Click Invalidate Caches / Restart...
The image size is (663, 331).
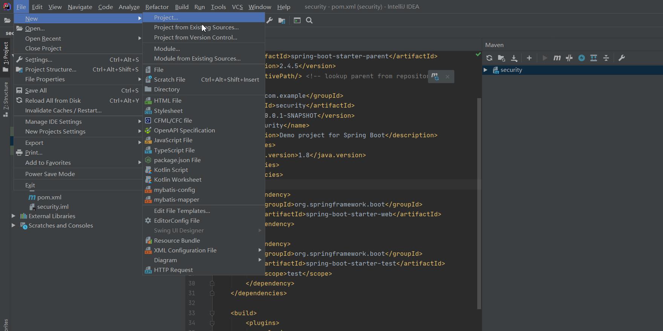click(x=78, y=110)
